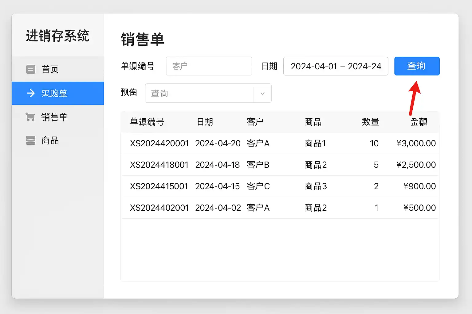Open the 商品 sidebar menu item
The width and height of the screenshot is (472, 314).
[x=50, y=140]
